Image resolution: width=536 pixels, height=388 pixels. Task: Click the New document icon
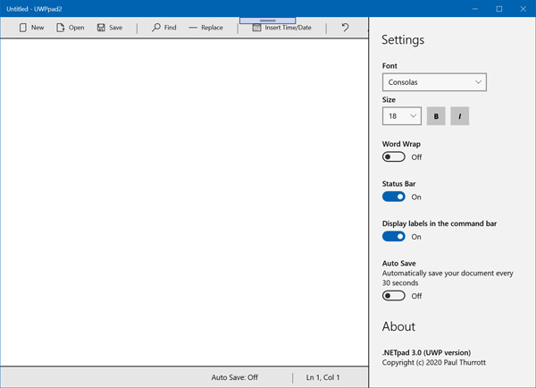point(22,28)
